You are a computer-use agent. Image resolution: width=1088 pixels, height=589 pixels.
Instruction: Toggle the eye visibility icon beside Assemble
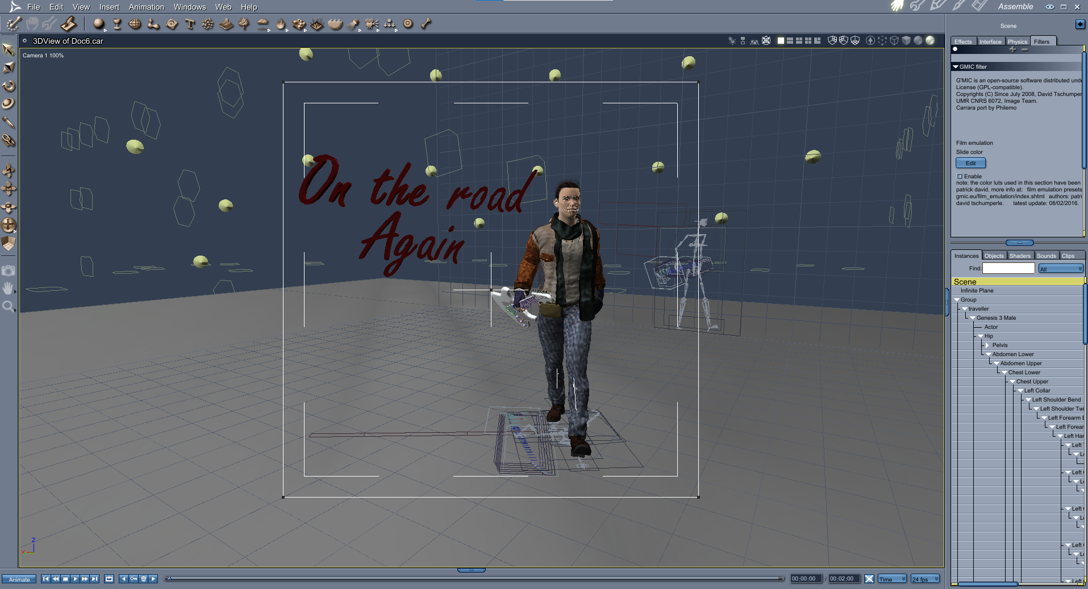click(x=1050, y=7)
